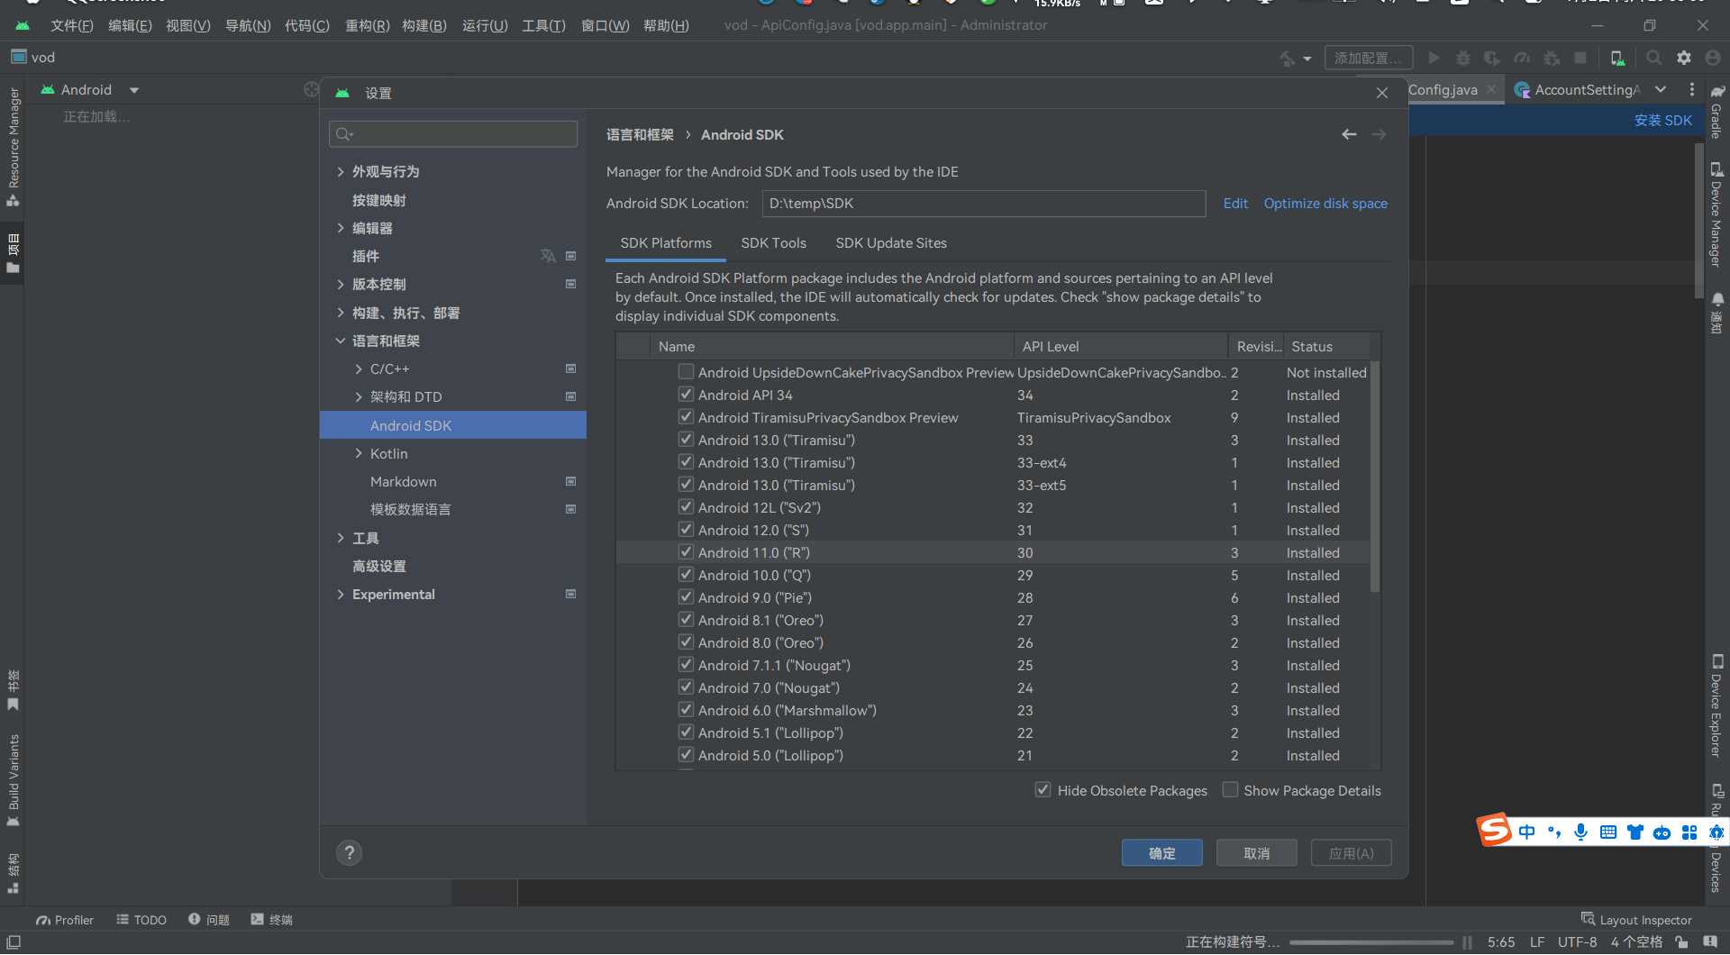Click the Optimize disk space link
The height and width of the screenshot is (955, 1730).
(x=1325, y=204)
